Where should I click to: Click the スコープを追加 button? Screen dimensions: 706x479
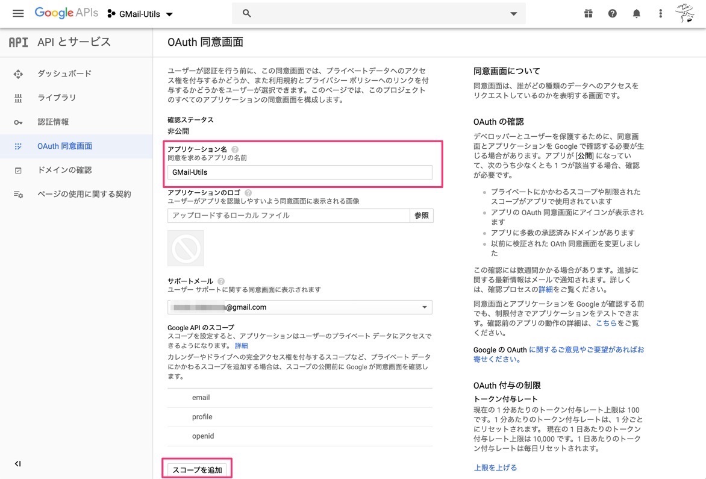click(197, 469)
